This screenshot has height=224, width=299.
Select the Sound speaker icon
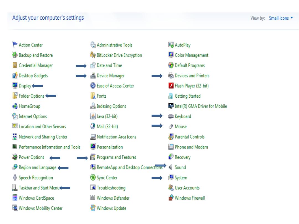(171, 167)
